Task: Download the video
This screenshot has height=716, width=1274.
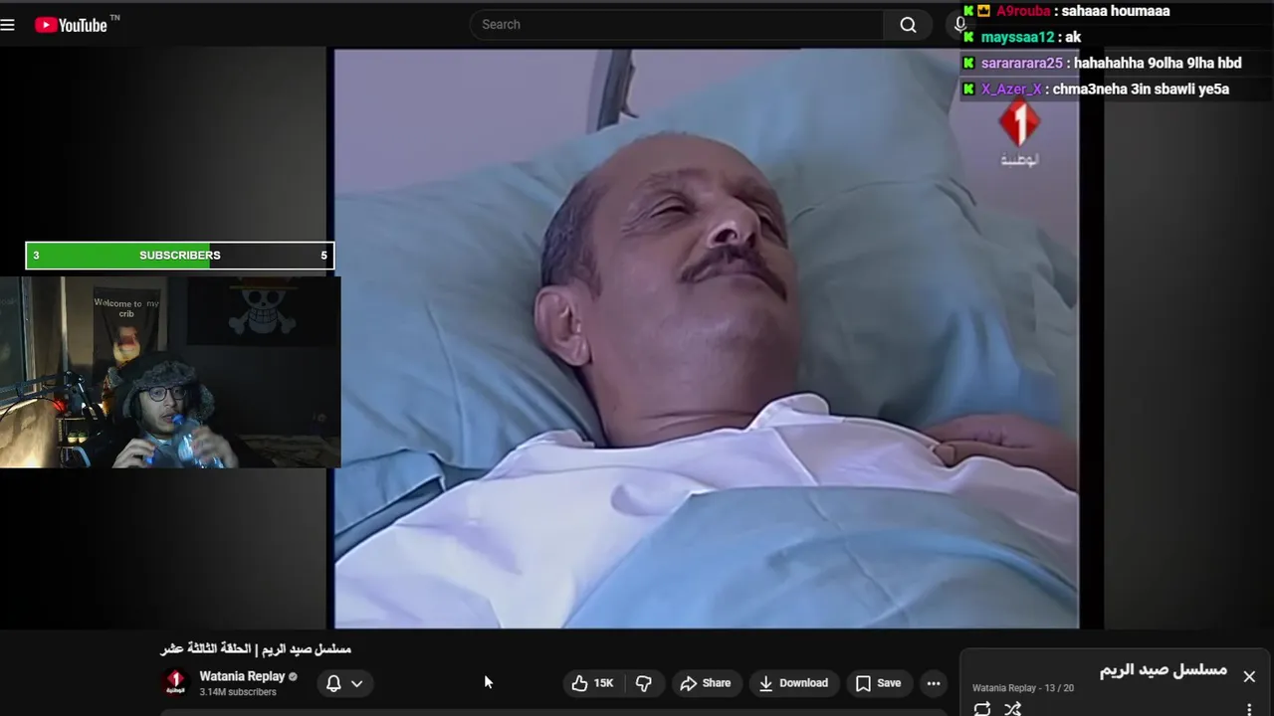Action: pos(793,683)
